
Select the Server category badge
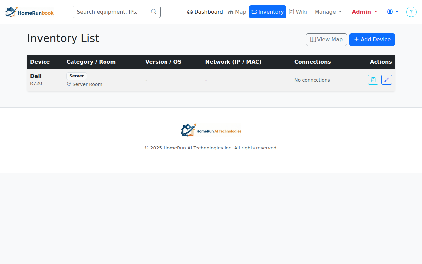(x=76, y=76)
